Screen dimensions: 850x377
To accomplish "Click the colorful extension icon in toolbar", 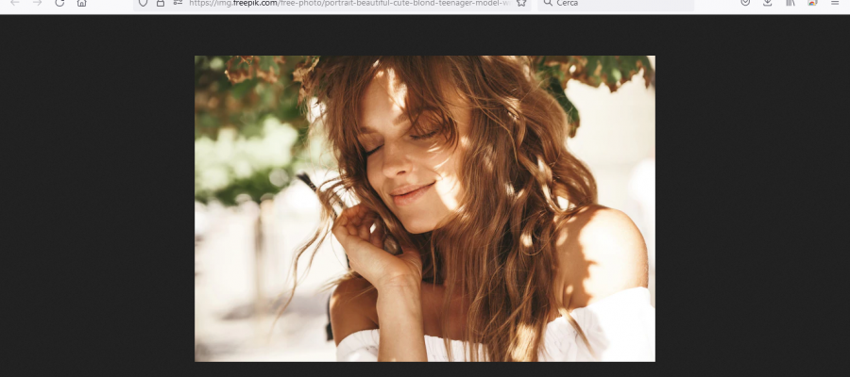I will pos(812,3).
